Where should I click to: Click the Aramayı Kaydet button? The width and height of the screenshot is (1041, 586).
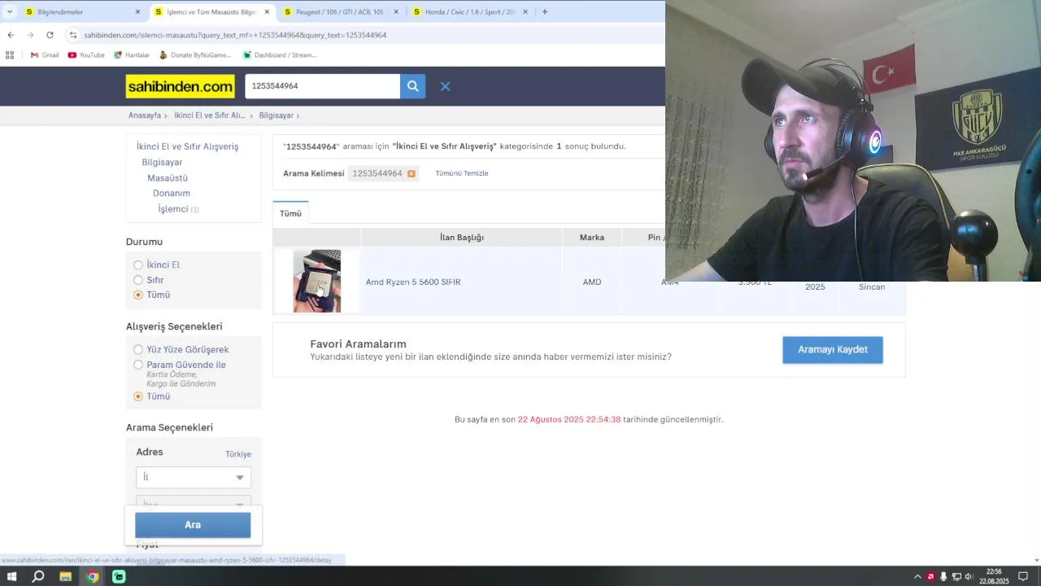[x=832, y=350]
